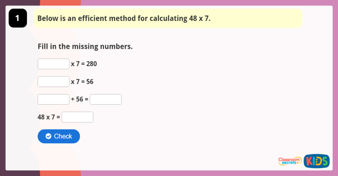Image resolution: width=338 pixels, height=176 pixels.
Task: Click the final answer box for 48 x 7
Action: 78,117
